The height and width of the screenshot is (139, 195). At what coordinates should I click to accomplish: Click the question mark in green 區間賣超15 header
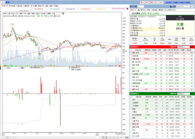169,94
